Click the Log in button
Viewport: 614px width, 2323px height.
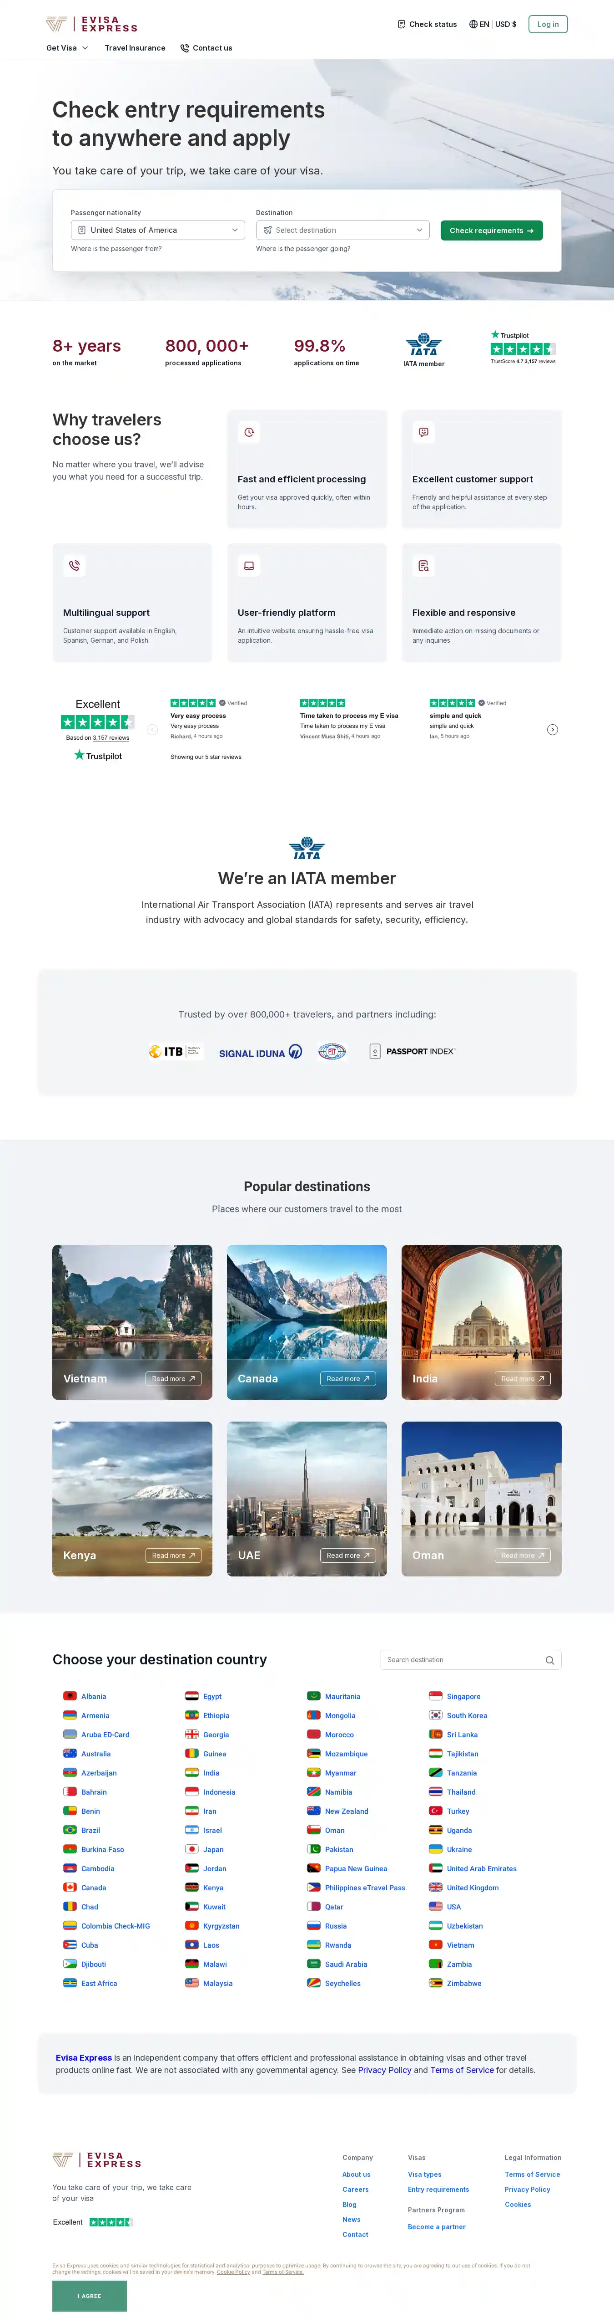548,24
